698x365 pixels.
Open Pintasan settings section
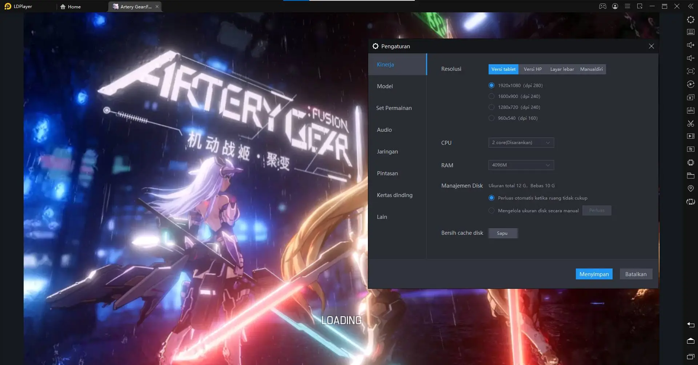point(397,173)
